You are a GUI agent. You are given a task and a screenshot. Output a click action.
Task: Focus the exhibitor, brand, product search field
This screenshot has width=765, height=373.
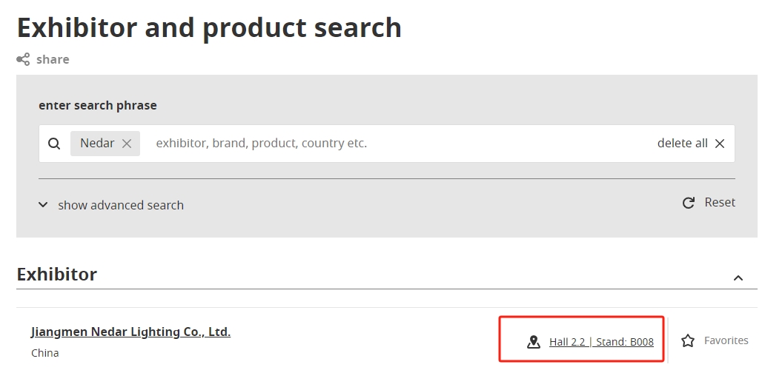pos(400,143)
